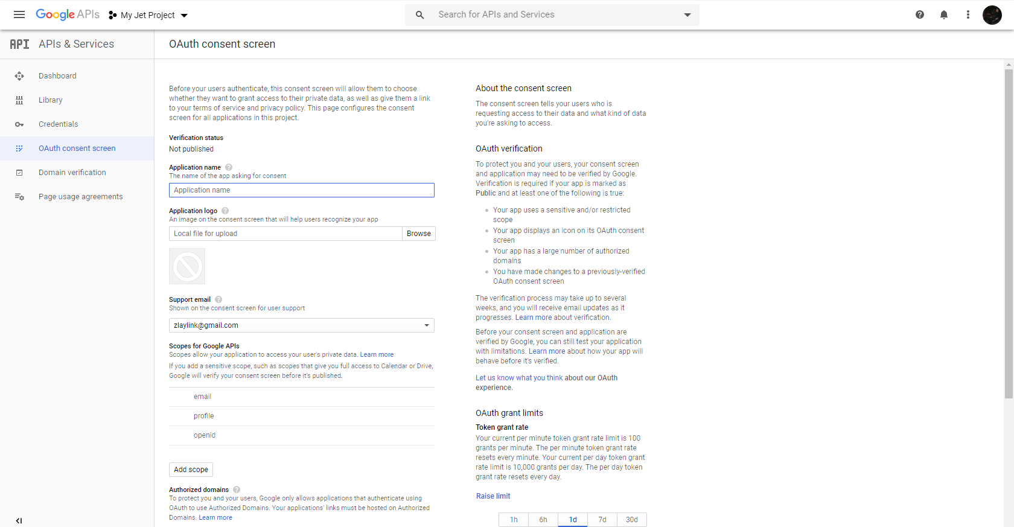The height and width of the screenshot is (527, 1014).
Task: Click the API logo in sidebar header
Action: [19, 44]
